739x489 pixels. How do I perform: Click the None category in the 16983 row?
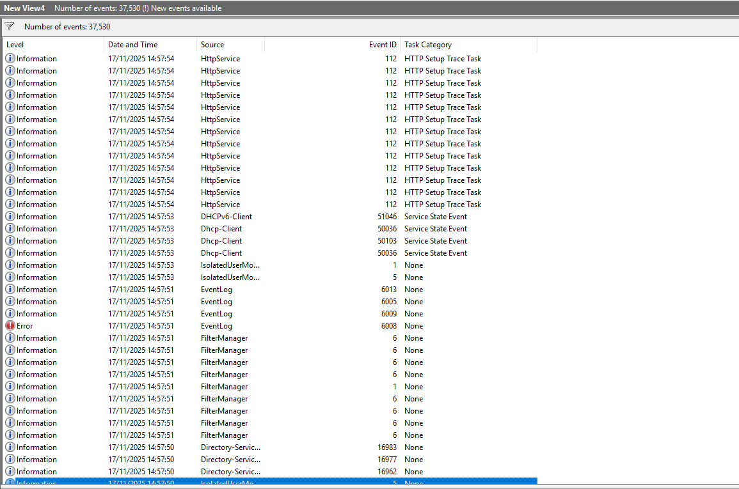(x=413, y=447)
